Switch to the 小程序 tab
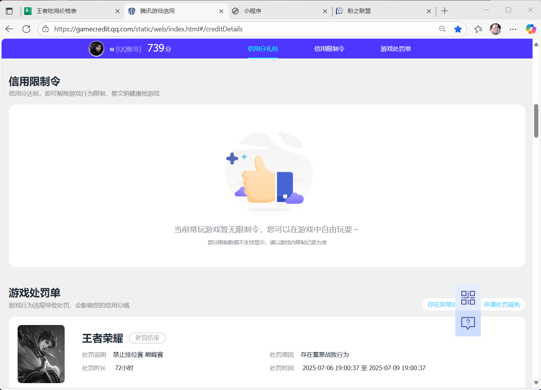 coord(280,11)
